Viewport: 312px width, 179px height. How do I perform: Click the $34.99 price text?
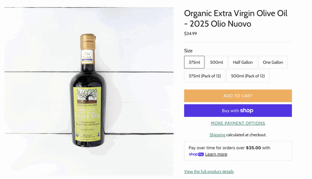190,33
